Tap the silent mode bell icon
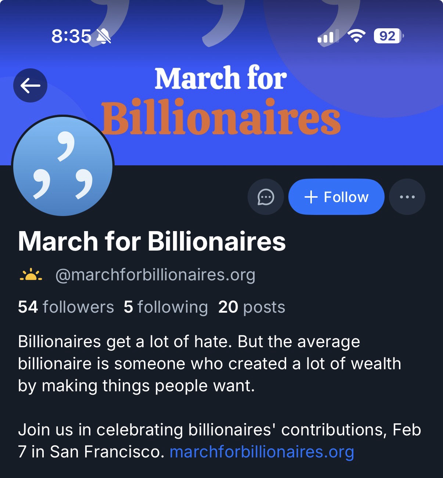443x478 pixels. (104, 36)
